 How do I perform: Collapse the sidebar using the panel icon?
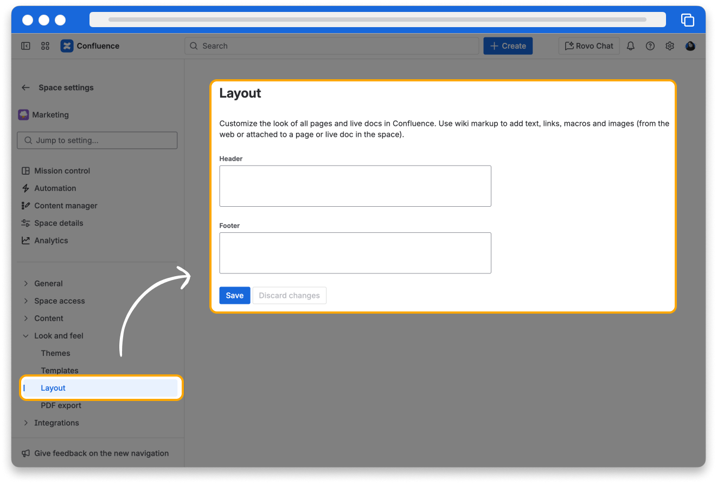[x=25, y=46]
